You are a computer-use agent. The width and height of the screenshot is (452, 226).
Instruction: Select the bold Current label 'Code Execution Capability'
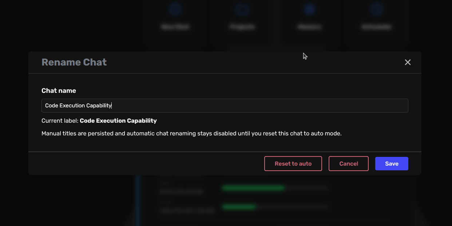118,121
